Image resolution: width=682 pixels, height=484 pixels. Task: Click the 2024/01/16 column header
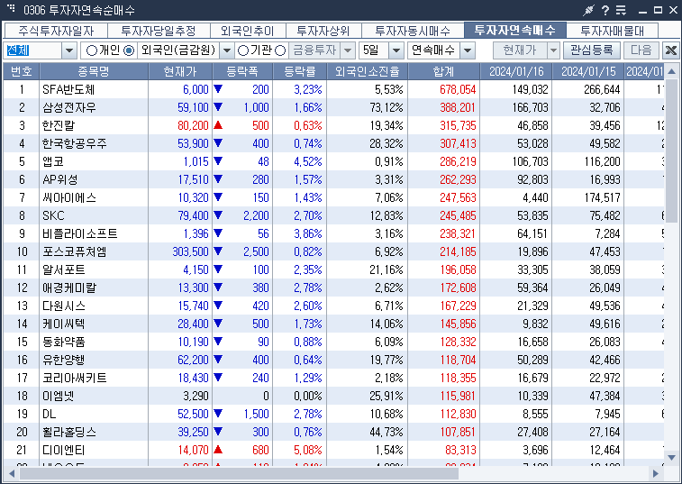point(516,71)
